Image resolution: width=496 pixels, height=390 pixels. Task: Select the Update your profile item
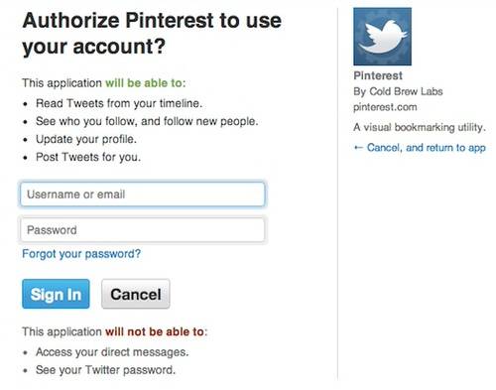click(x=86, y=139)
